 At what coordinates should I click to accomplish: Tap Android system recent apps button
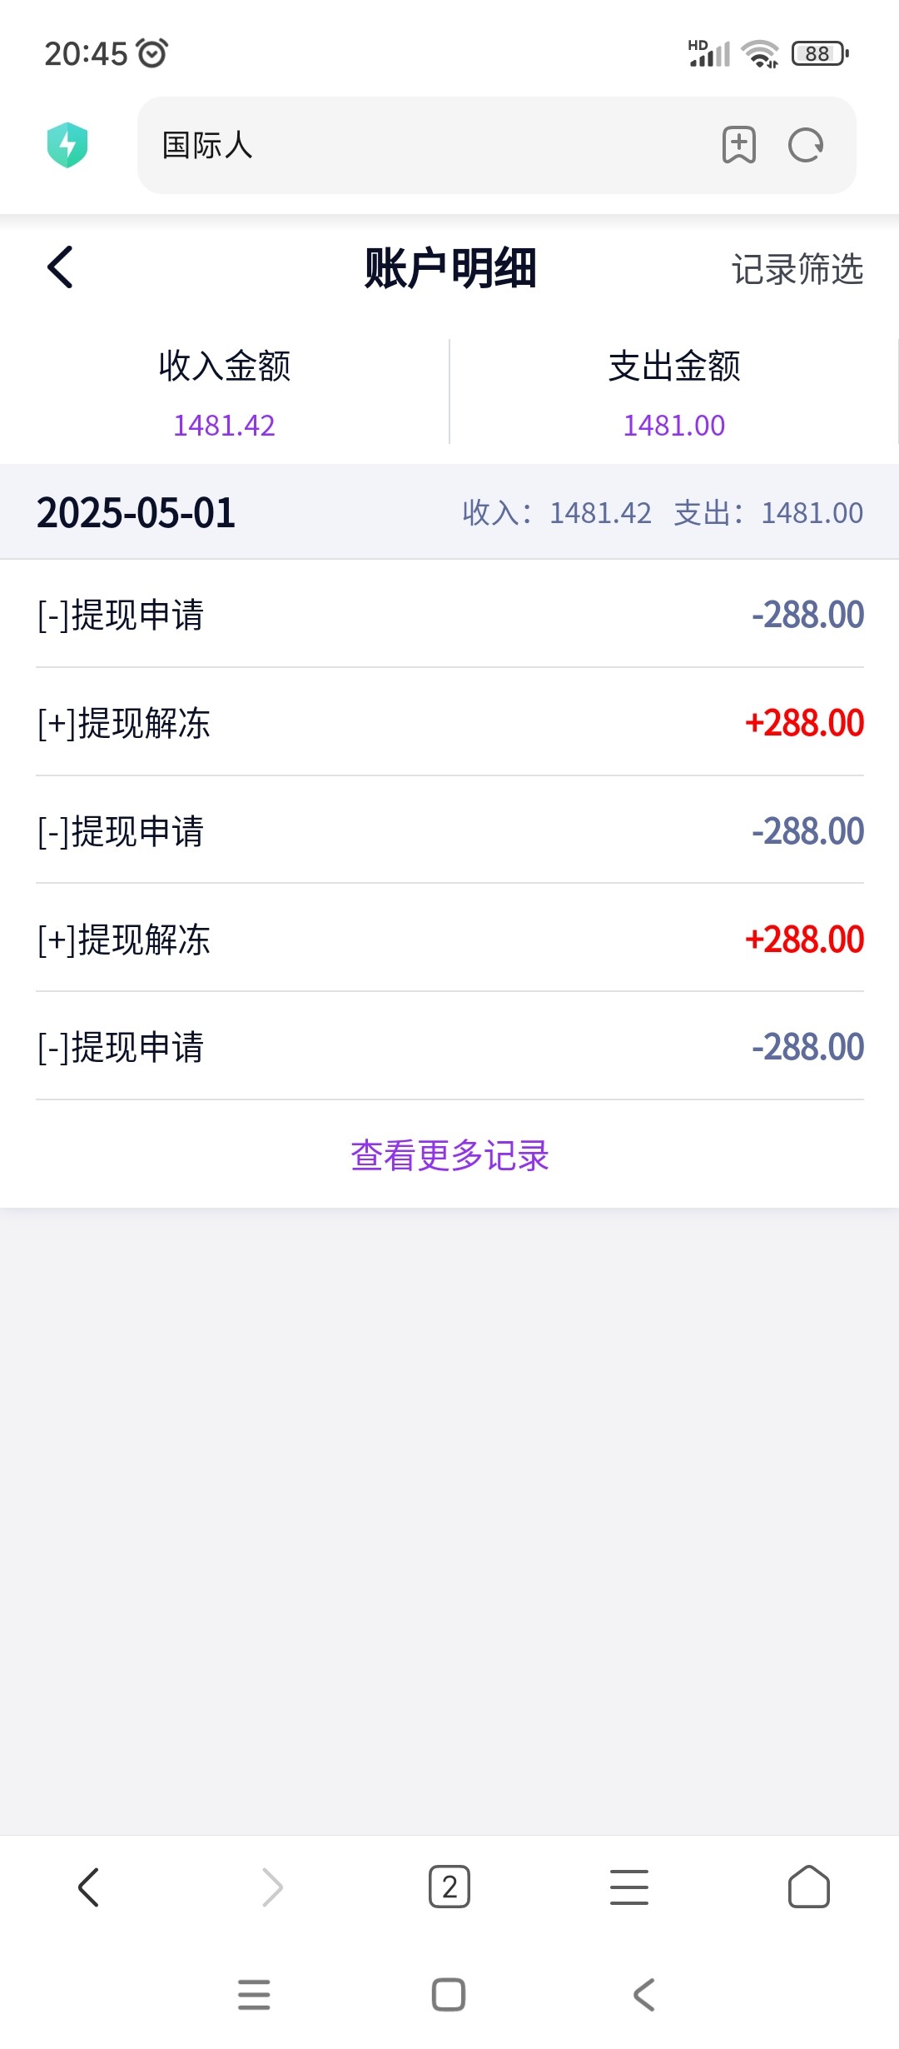pyautogui.click(x=254, y=1995)
